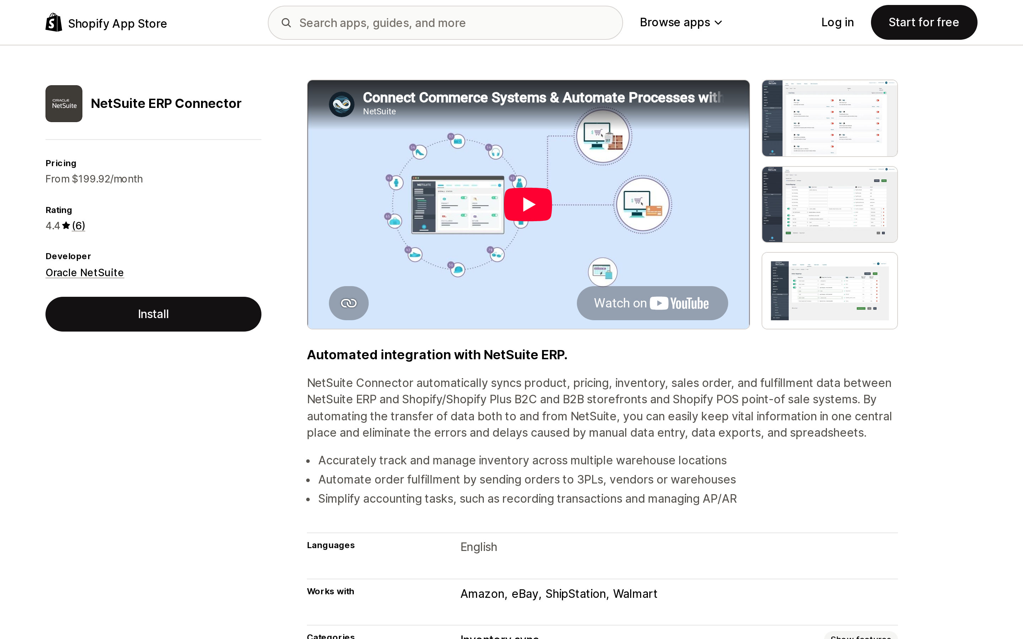The image size is (1023, 639).
Task: Click the Automate order fulfillment bullet
Action: pyautogui.click(x=527, y=480)
